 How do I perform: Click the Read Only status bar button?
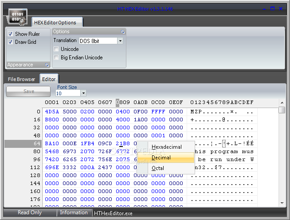30,212
